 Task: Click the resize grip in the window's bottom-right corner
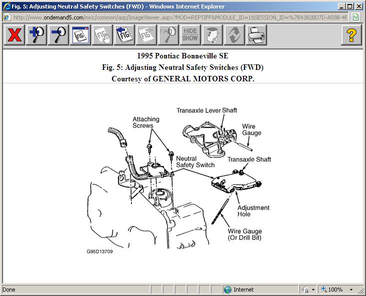[x=360, y=290]
